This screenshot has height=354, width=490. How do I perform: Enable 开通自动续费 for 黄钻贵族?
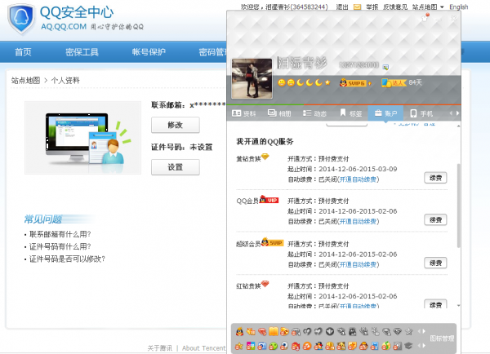(358, 179)
